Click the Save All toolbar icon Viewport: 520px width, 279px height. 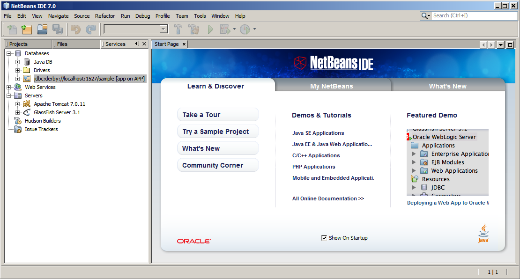point(57,29)
